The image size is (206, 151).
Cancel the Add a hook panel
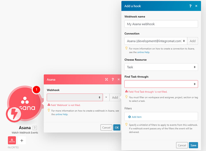click(182, 145)
